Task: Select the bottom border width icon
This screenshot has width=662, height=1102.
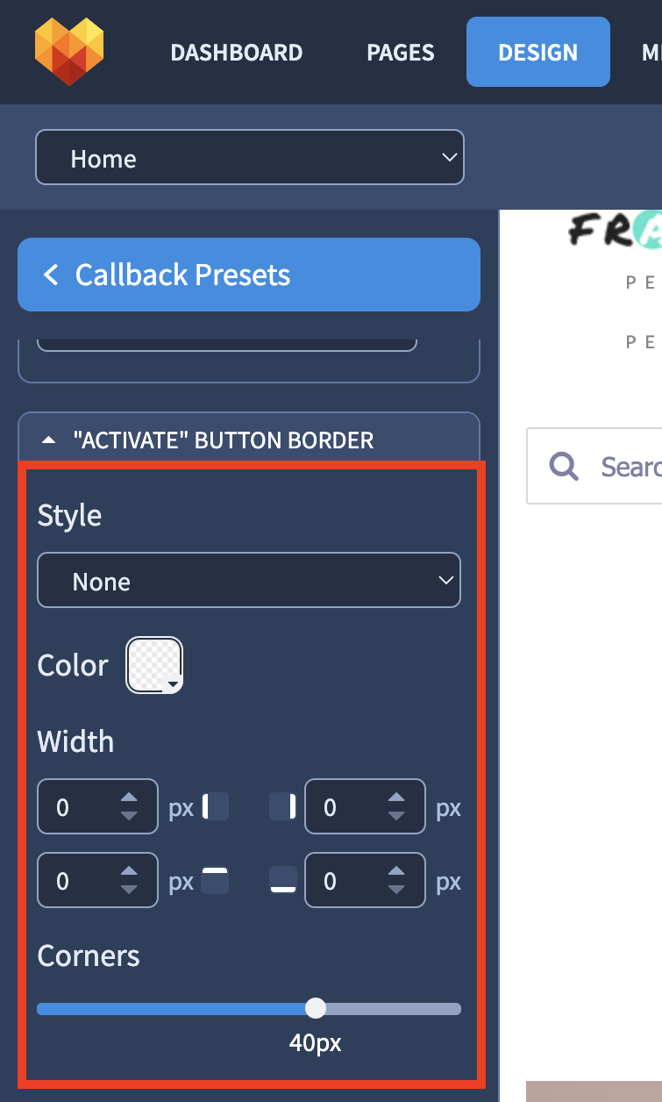Action: click(x=282, y=880)
